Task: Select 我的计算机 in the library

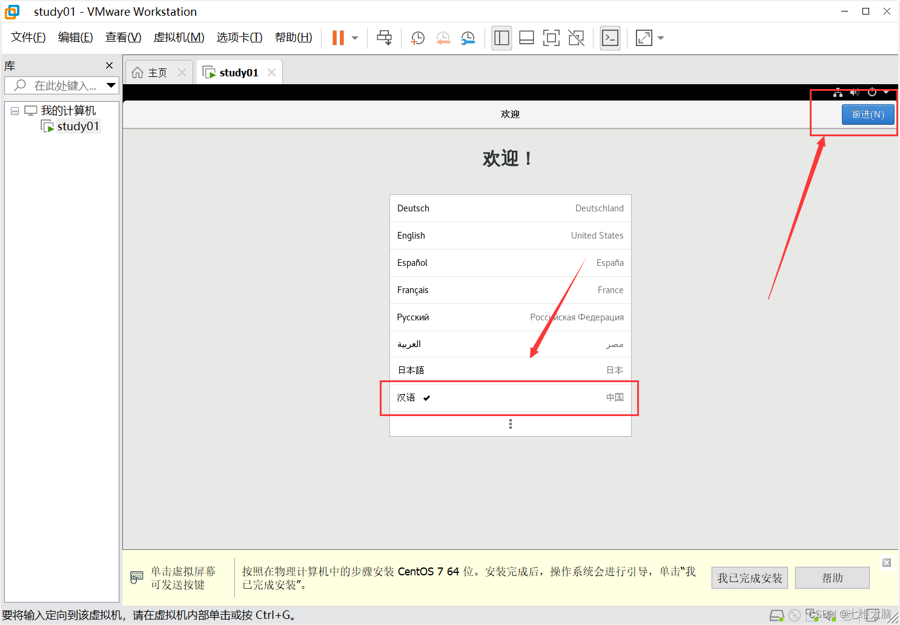Action: [68, 111]
